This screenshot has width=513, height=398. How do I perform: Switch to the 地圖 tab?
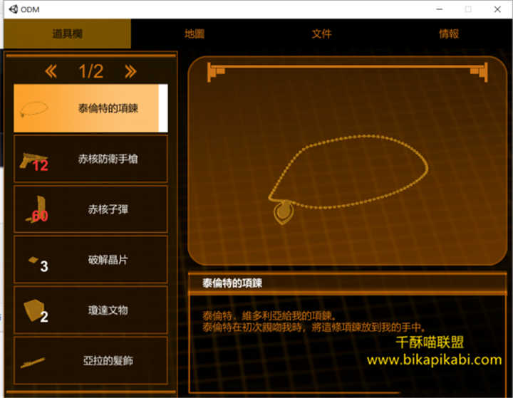(195, 33)
